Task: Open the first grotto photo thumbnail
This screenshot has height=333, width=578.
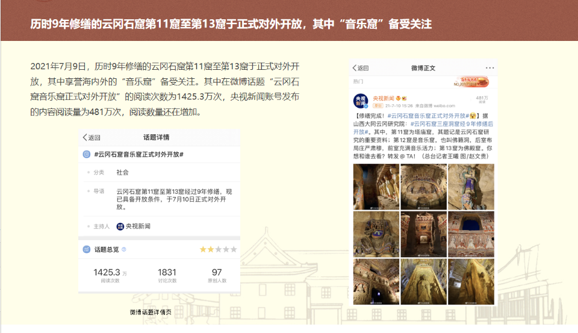Action: point(376,186)
